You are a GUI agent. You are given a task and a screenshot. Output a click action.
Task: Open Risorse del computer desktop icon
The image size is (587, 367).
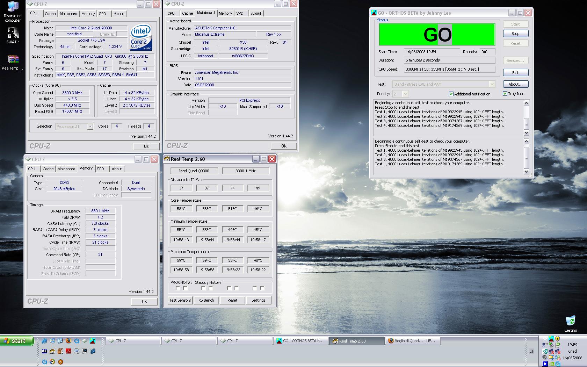pyautogui.click(x=13, y=12)
